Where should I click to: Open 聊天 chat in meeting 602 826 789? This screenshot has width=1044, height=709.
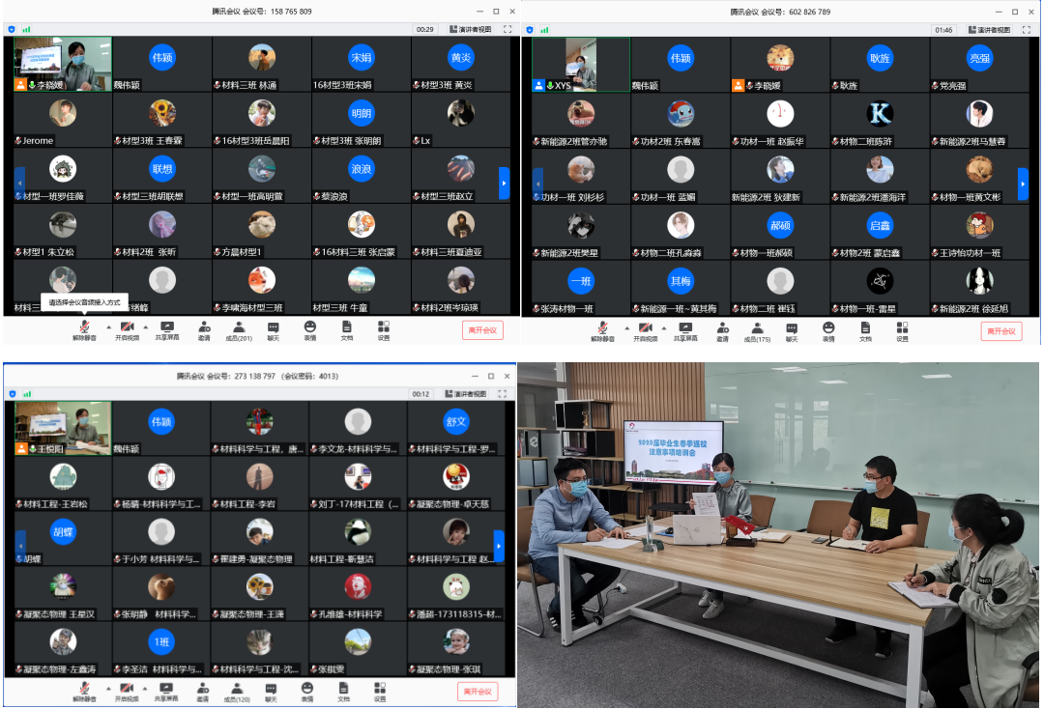(792, 330)
